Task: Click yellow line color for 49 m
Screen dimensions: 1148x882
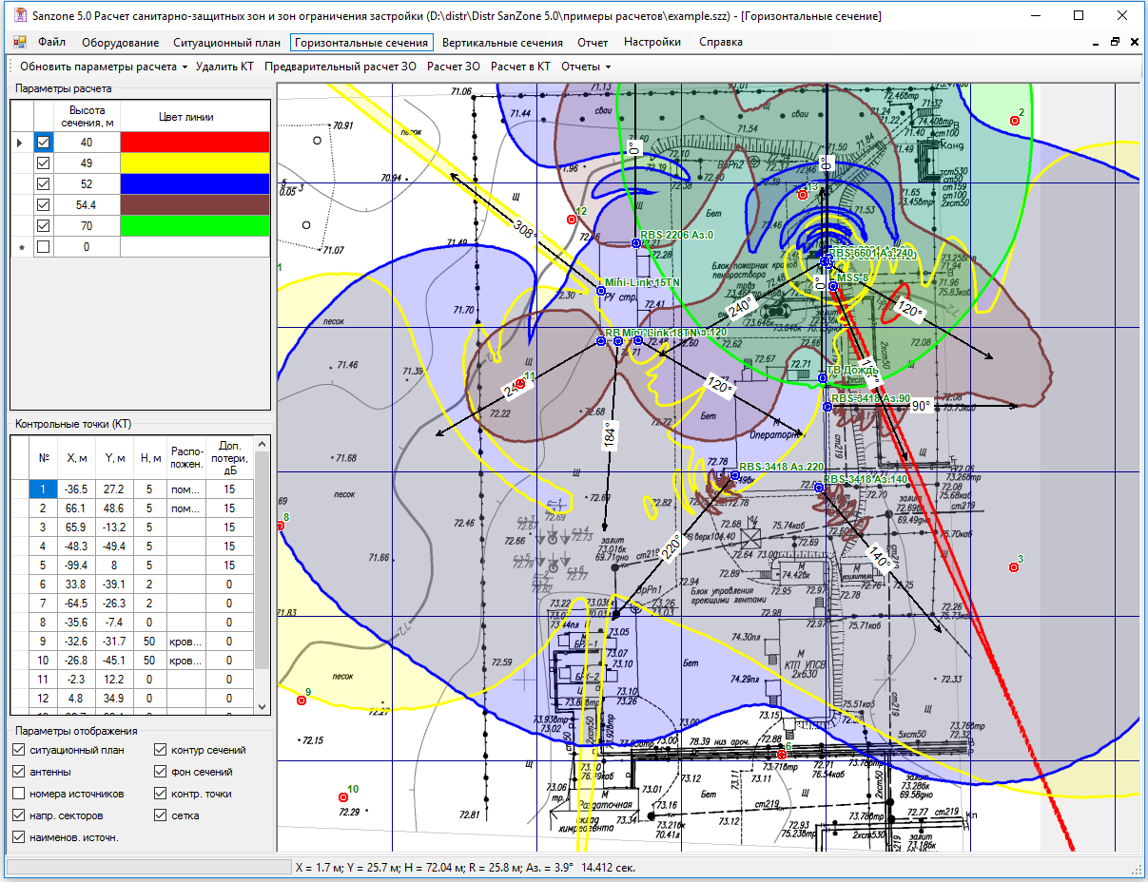Action: (195, 163)
